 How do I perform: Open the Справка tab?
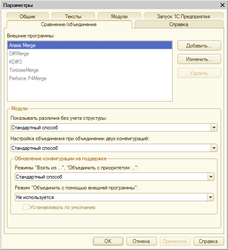point(179,24)
